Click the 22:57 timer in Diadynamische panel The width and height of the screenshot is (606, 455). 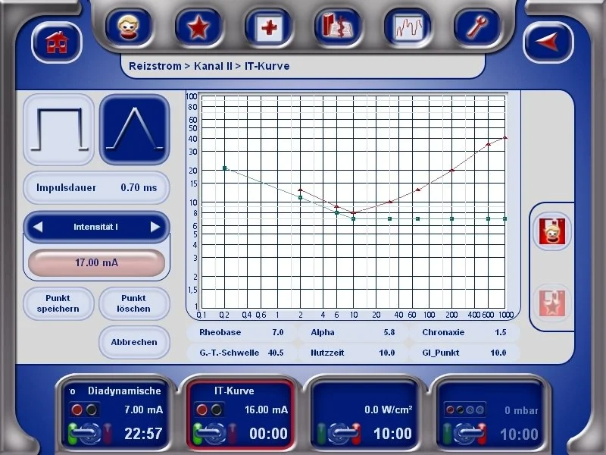[x=143, y=434]
